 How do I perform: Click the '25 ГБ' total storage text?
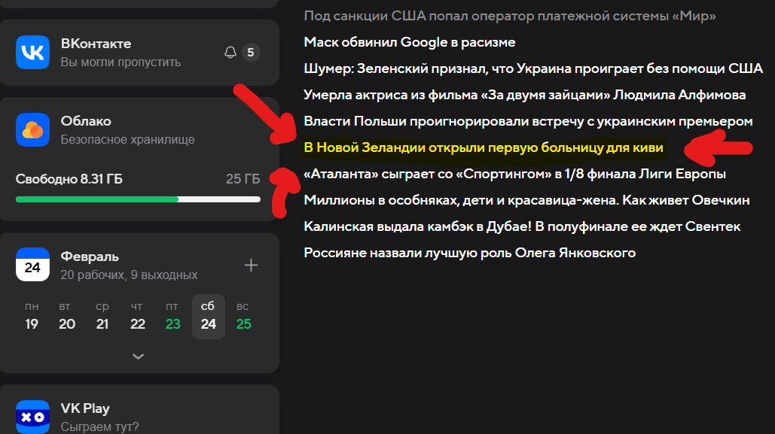pos(243,179)
